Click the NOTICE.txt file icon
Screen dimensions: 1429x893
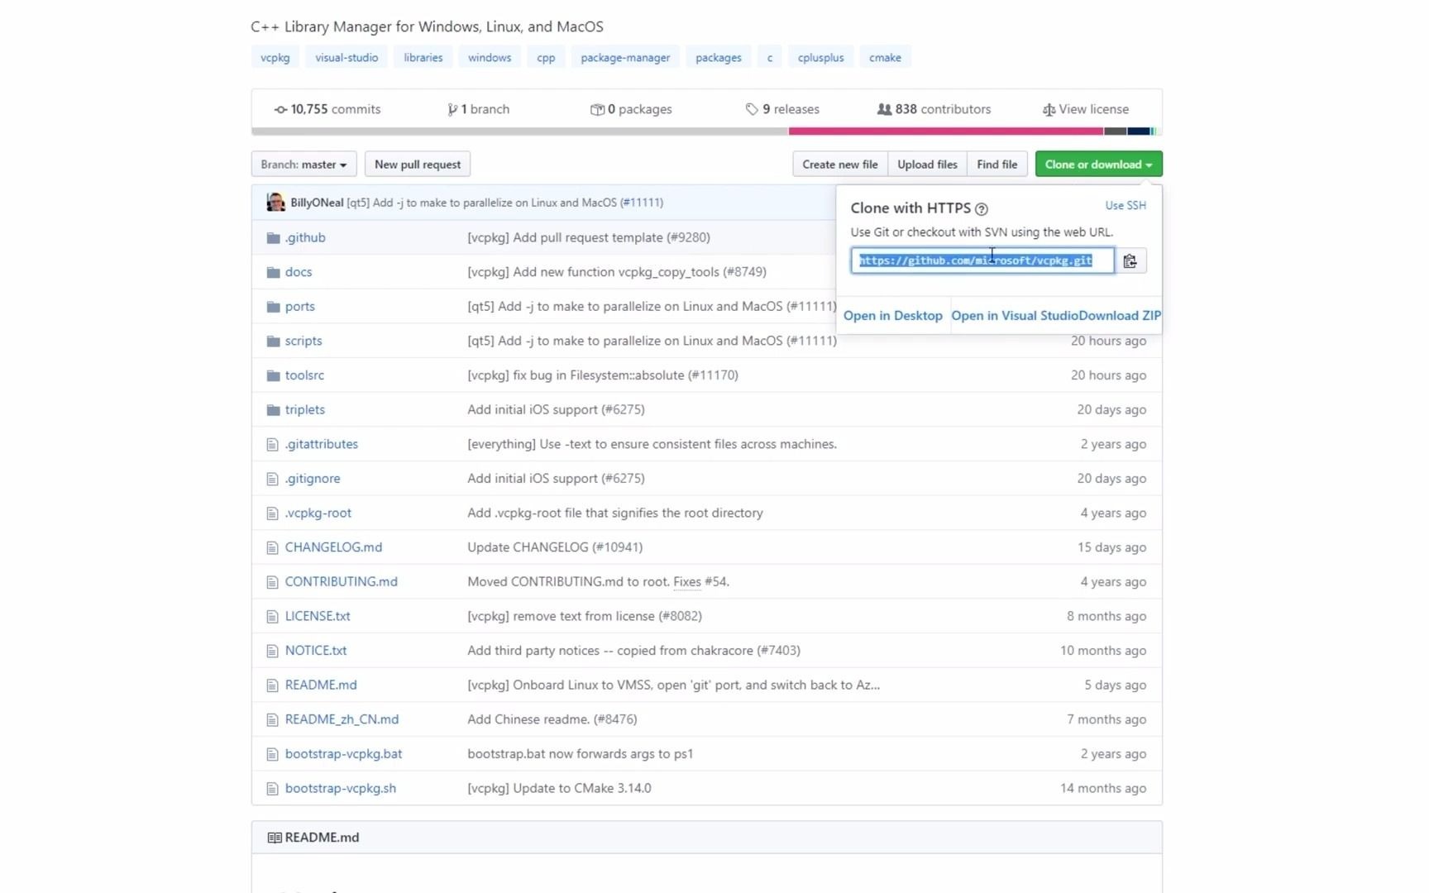point(273,651)
